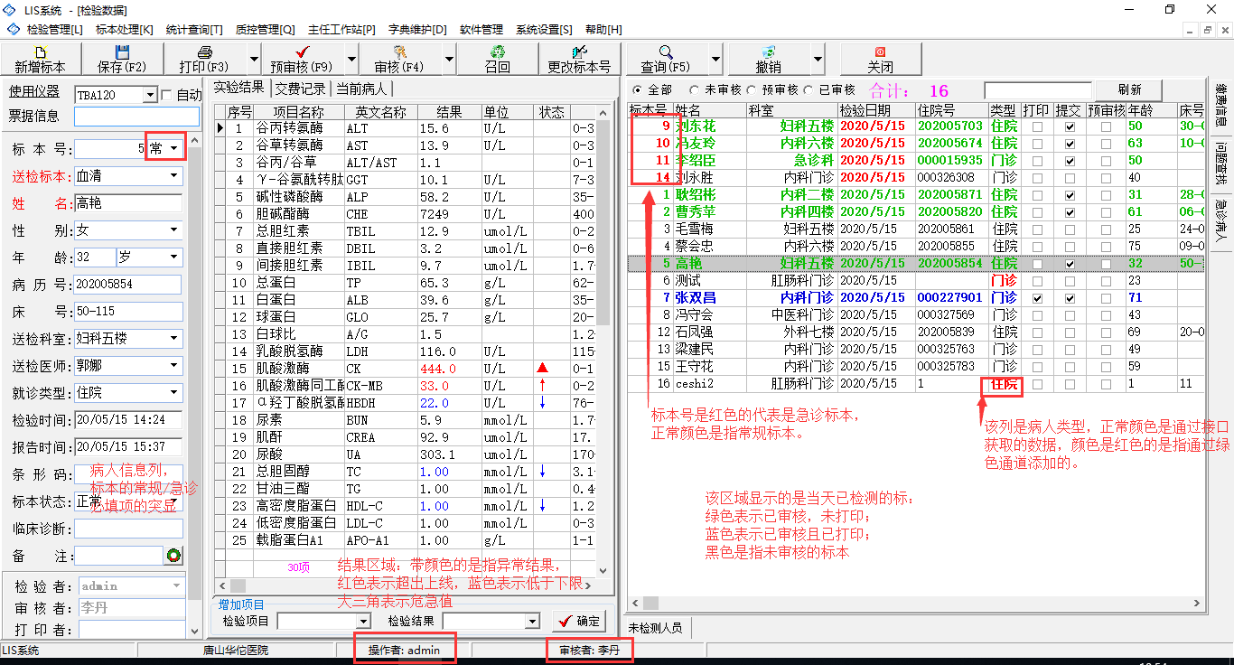Open the 检验管理[L] menu
This screenshot has height=665, width=1234.
54,30
